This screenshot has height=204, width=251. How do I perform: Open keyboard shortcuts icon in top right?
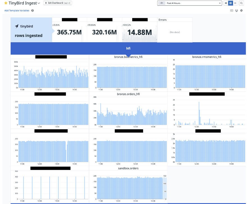[x=232, y=11]
